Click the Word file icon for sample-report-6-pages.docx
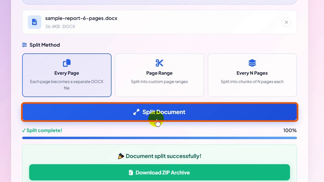Image resolution: width=324 pixels, height=182 pixels. [35, 22]
